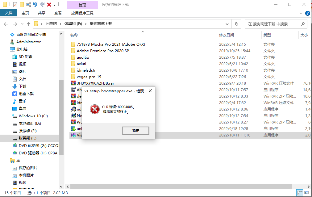Open the recent locations dropdown arrow
The width and height of the screenshot is (312, 197).
click(x=22, y=24)
